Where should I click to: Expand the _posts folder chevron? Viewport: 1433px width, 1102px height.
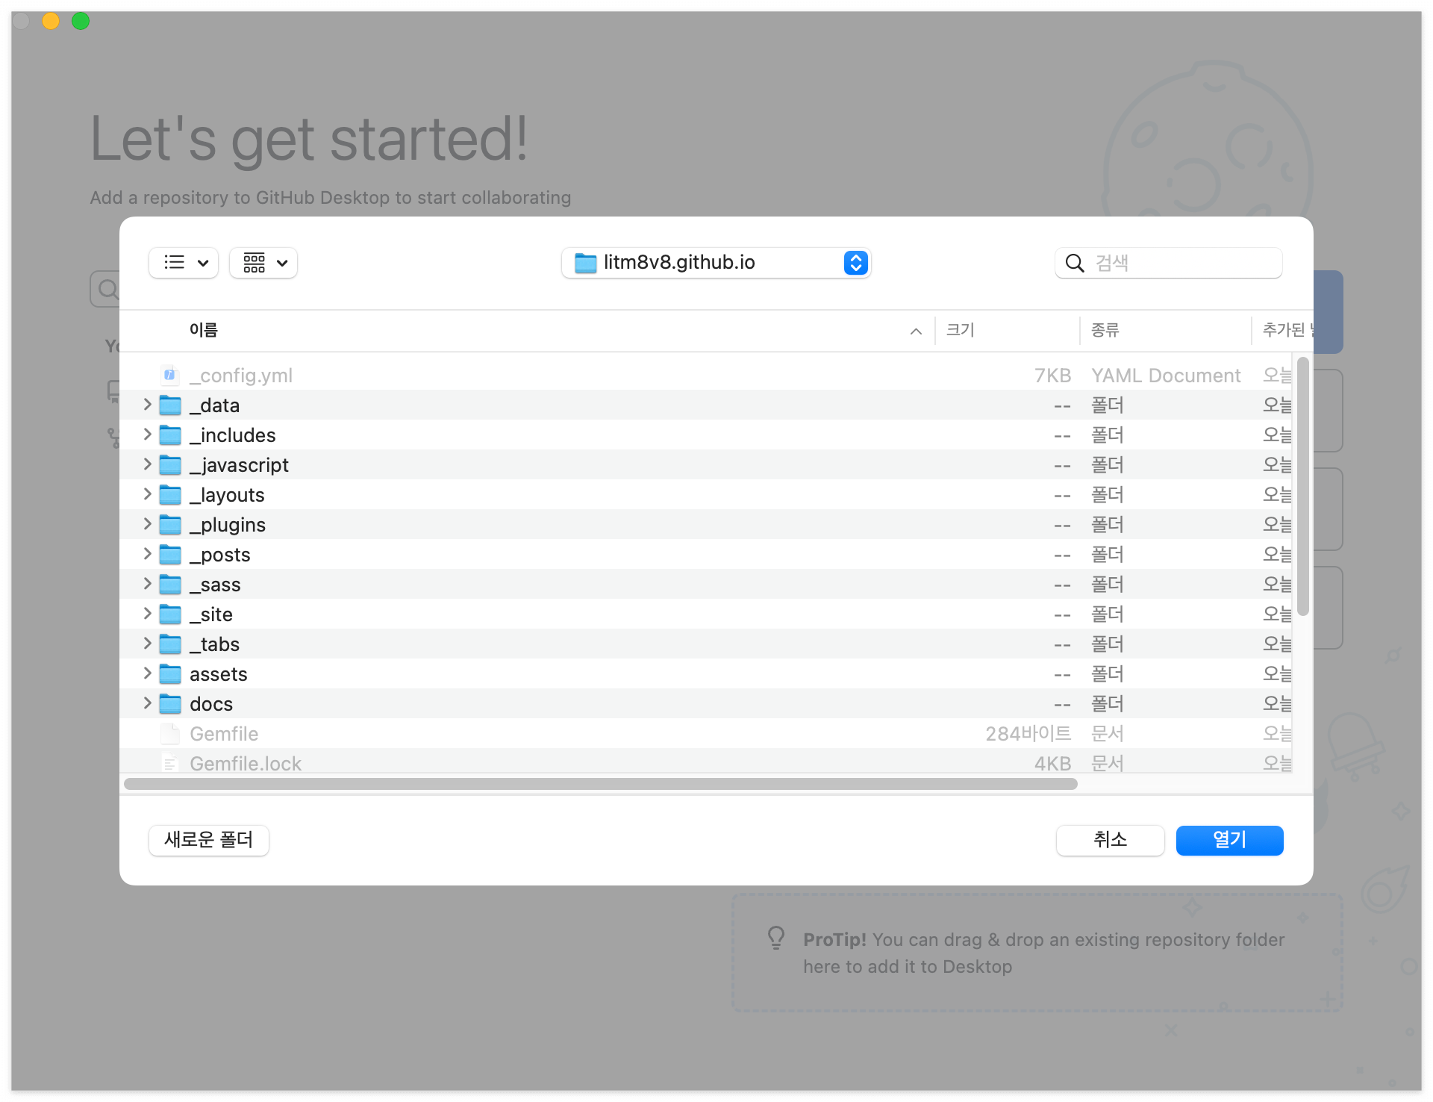click(x=147, y=554)
